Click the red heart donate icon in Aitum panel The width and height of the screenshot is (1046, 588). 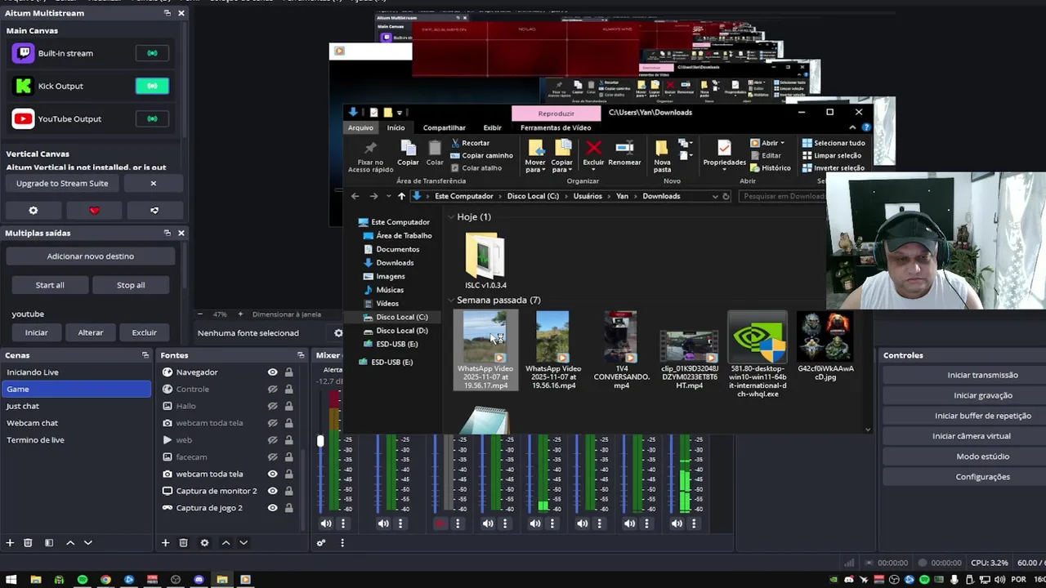point(94,210)
